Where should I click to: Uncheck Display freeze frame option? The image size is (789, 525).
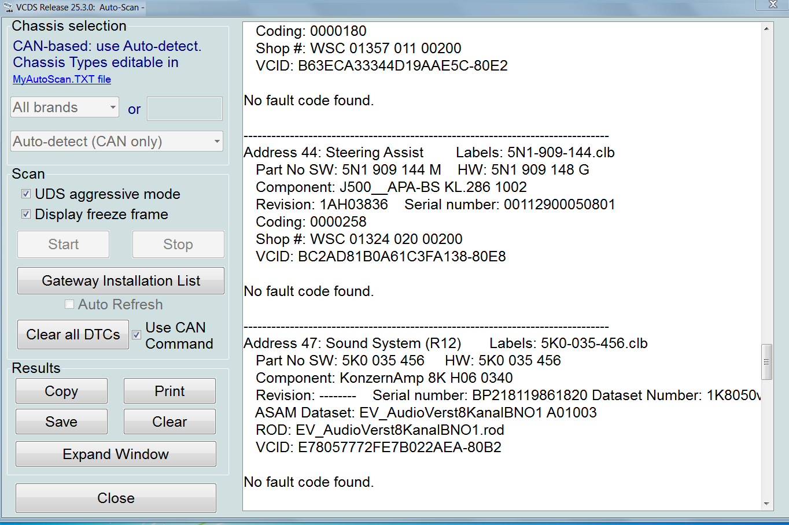click(x=26, y=215)
